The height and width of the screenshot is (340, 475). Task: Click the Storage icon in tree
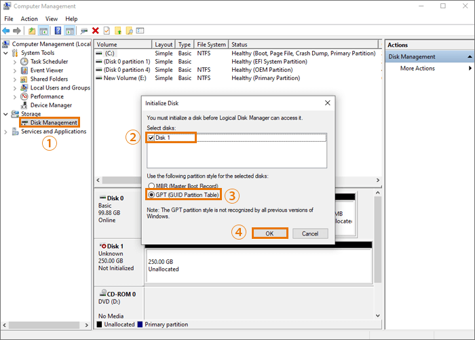pos(15,114)
